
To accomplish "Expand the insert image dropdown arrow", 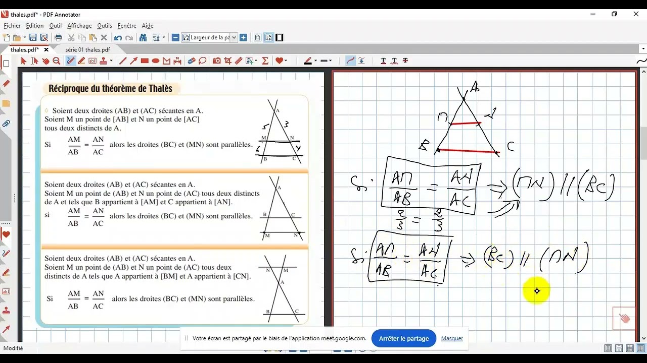I will click(256, 61).
